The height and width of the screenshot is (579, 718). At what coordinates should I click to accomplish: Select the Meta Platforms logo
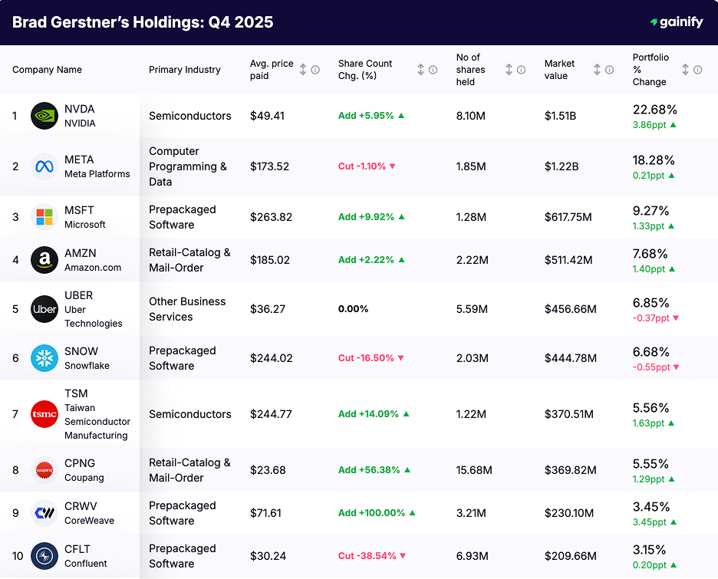pyautogui.click(x=45, y=166)
